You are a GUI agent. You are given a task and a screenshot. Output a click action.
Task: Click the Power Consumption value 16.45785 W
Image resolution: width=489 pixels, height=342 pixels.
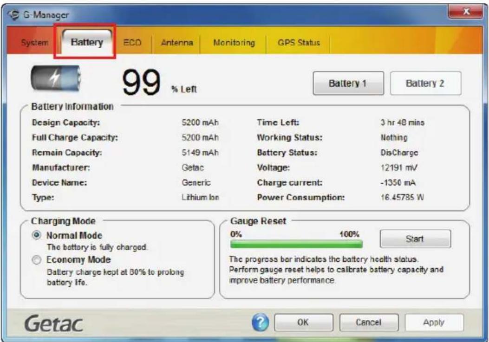402,197
